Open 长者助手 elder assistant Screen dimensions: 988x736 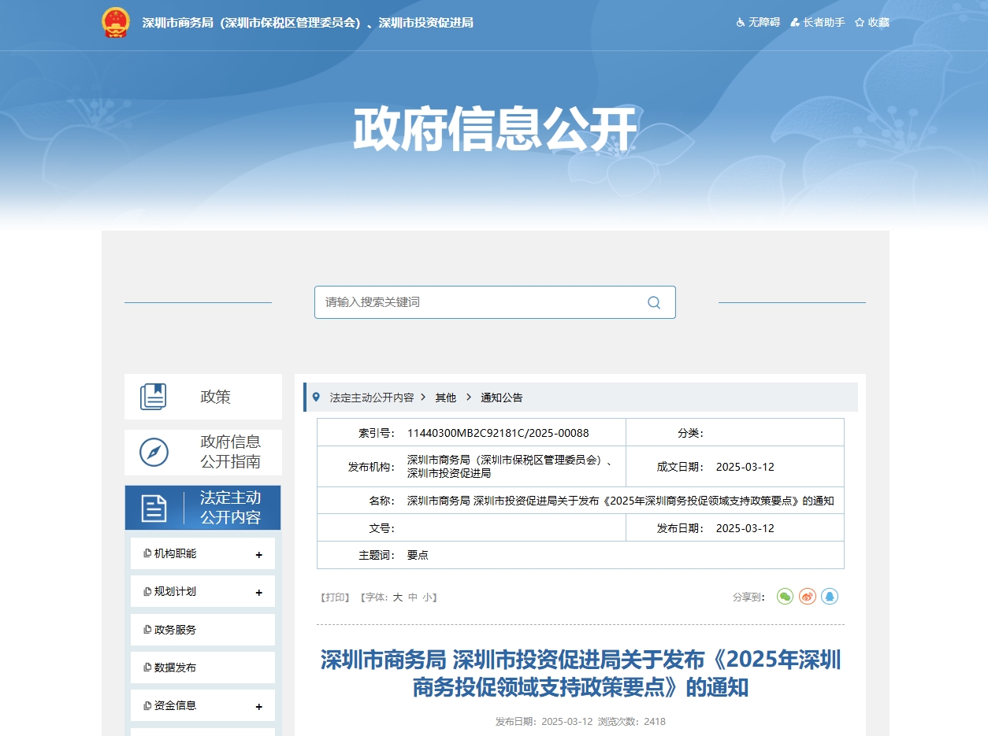click(x=817, y=23)
